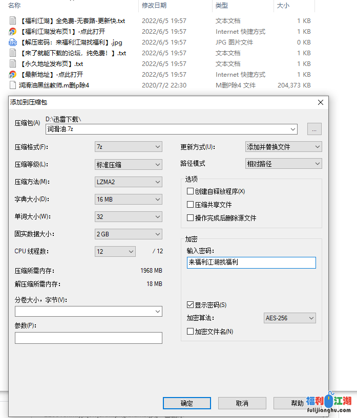The width and height of the screenshot is (357, 418).
Task: Click the internet shortcut icon for 福利江湖发布页1
Action: click(x=13, y=32)
